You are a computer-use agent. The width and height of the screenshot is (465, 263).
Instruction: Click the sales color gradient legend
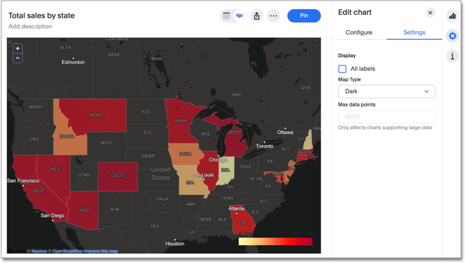click(276, 242)
